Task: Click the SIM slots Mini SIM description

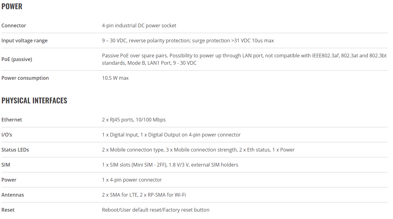Action: pyautogui.click(x=170, y=165)
